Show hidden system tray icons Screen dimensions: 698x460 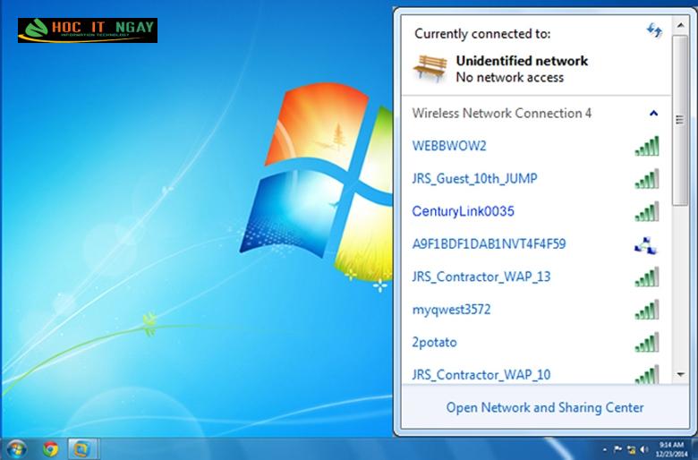click(x=604, y=450)
